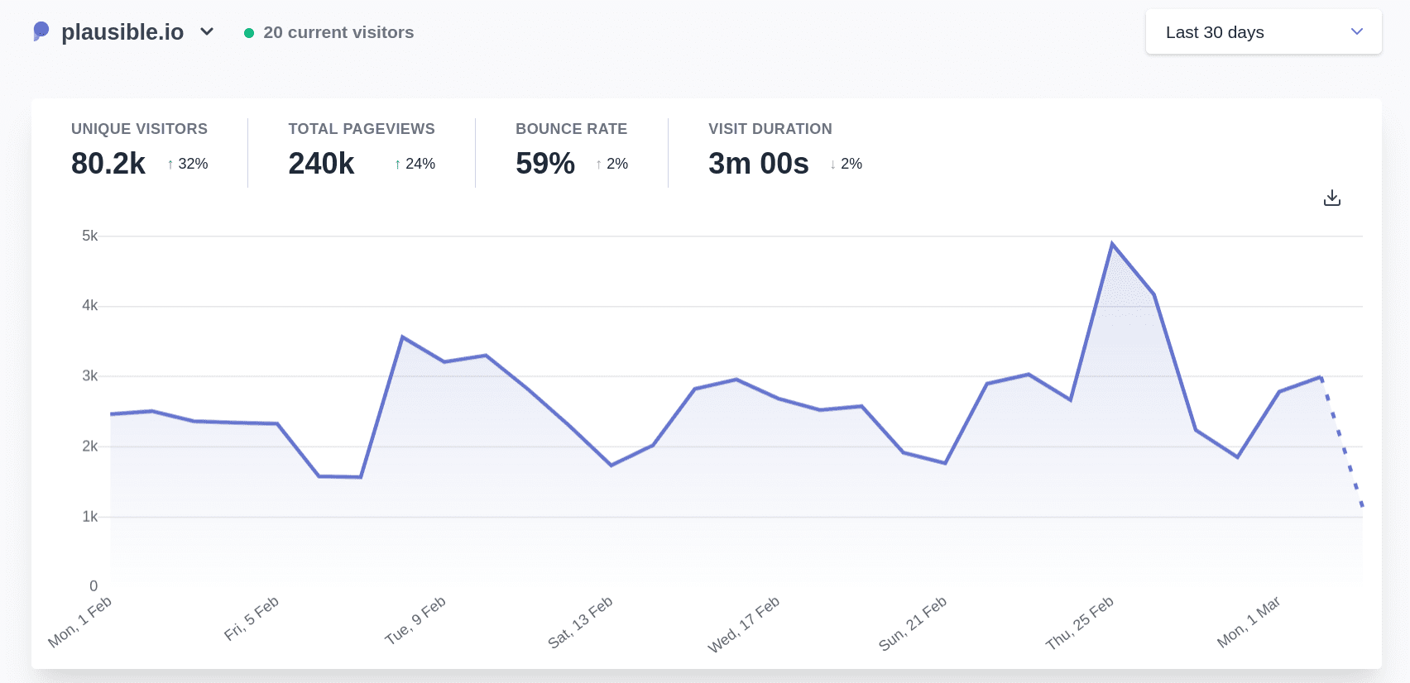Viewport: 1410px width, 683px height.
Task: Click the 3m 00s duration value
Action: 759,164
